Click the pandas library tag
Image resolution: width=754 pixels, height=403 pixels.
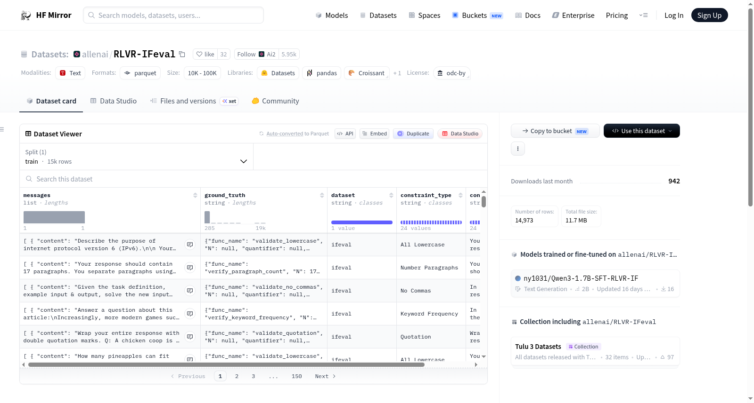(322, 73)
